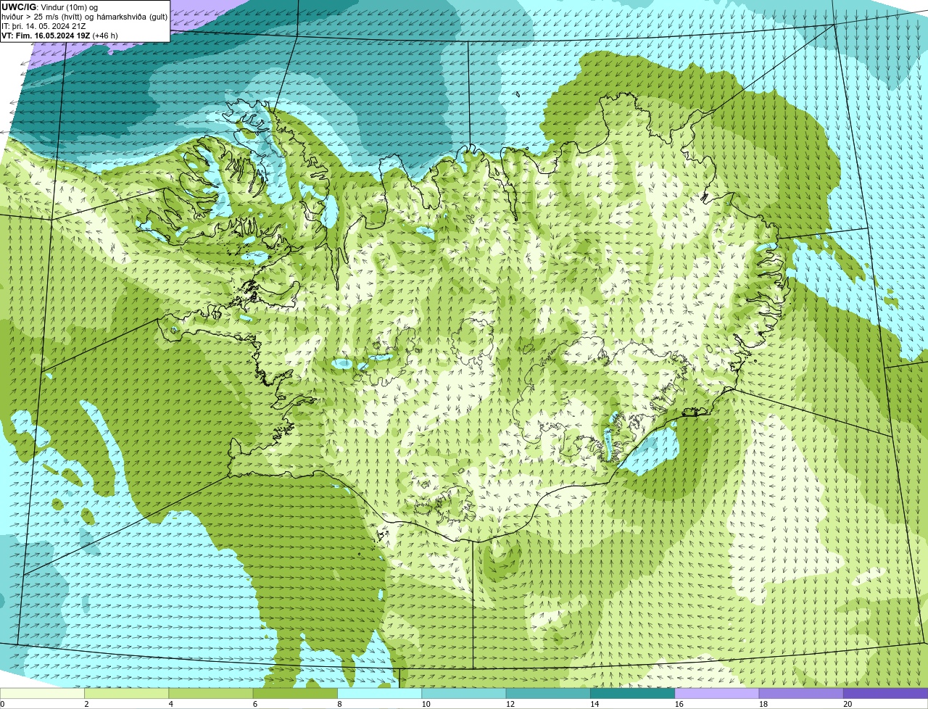928x709 pixels.
Task: Click the 'VT: Fim. 16.05.2024 19Z (+46 h)' line
Action: click(59, 36)
